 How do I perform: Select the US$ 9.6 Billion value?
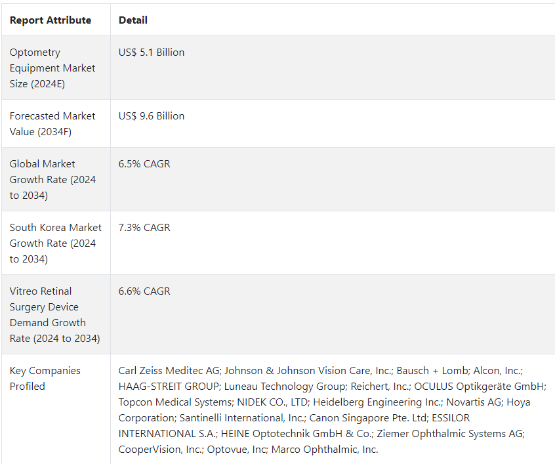(152, 116)
